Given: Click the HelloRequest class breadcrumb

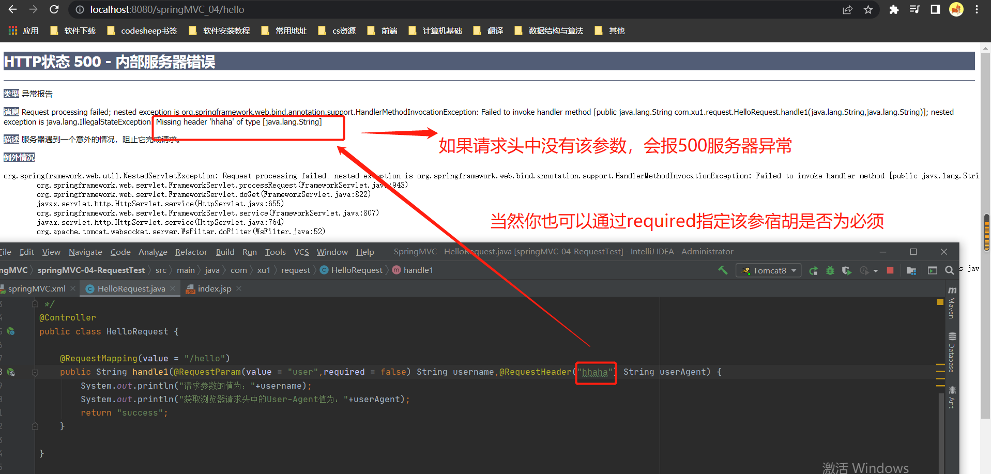Looking at the screenshot, I should coord(352,270).
